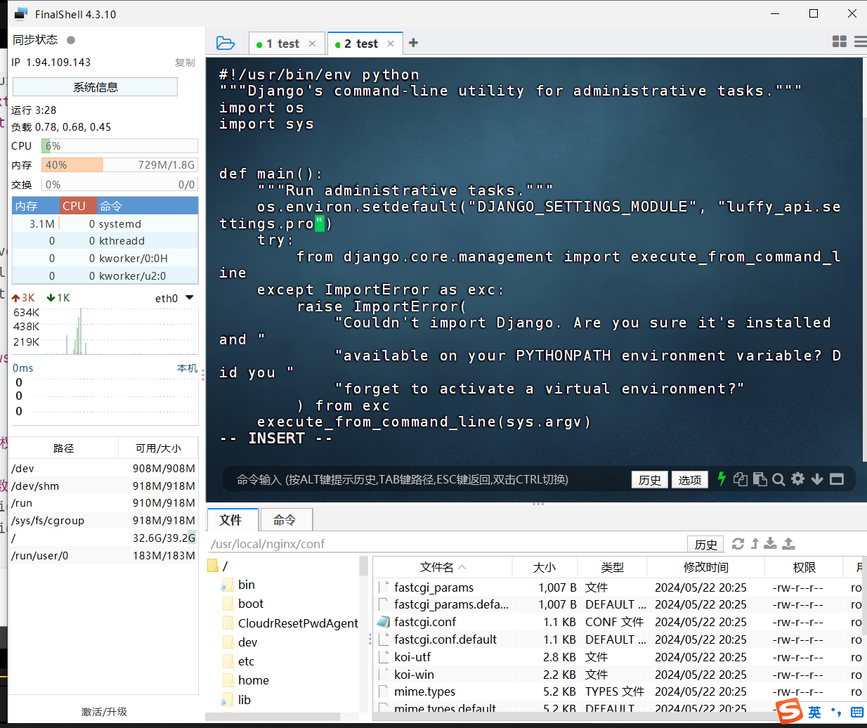Open the connection manager folder icon
Viewport: 867px width, 728px height.
tap(226, 43)
